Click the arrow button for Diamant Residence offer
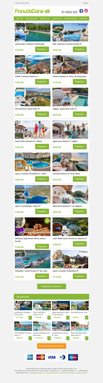The height and width of the screenshot is (383, 103). tap(49, 338)
